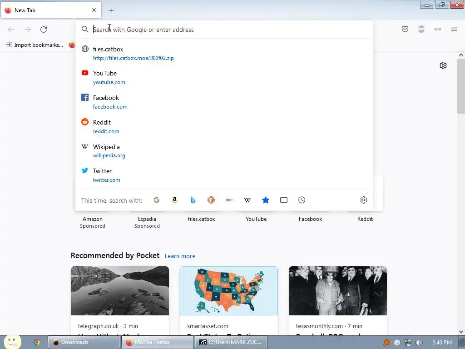
Task: Search this time with Amazon
Action: pyautogui.click(x=175, y=200)
